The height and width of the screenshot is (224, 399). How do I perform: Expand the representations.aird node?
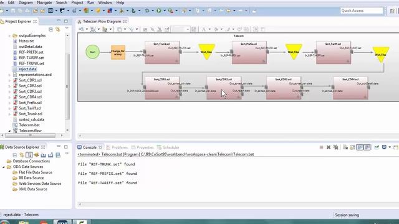(10, 75)
